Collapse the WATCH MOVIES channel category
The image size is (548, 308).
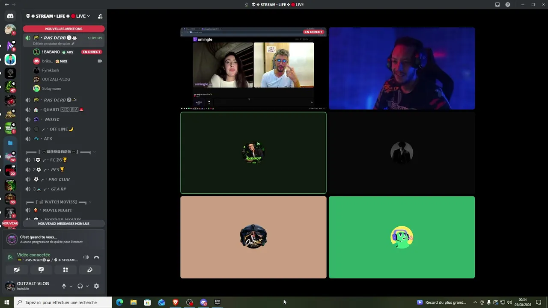[x=58, y=202]
